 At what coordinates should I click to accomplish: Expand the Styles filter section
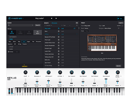point(11,47)
